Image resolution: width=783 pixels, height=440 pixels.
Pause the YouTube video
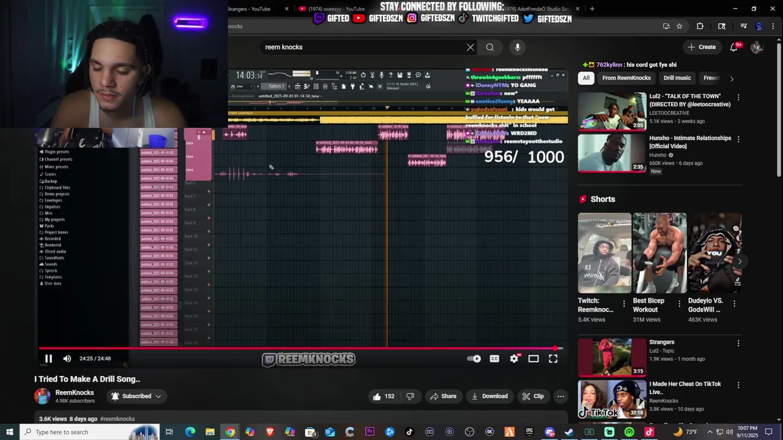(48, 359)
